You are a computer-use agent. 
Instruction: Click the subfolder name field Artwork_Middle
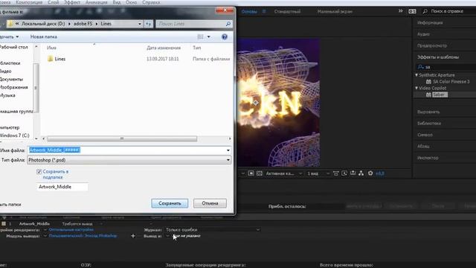pyautogui.click(x=62, y=187)
